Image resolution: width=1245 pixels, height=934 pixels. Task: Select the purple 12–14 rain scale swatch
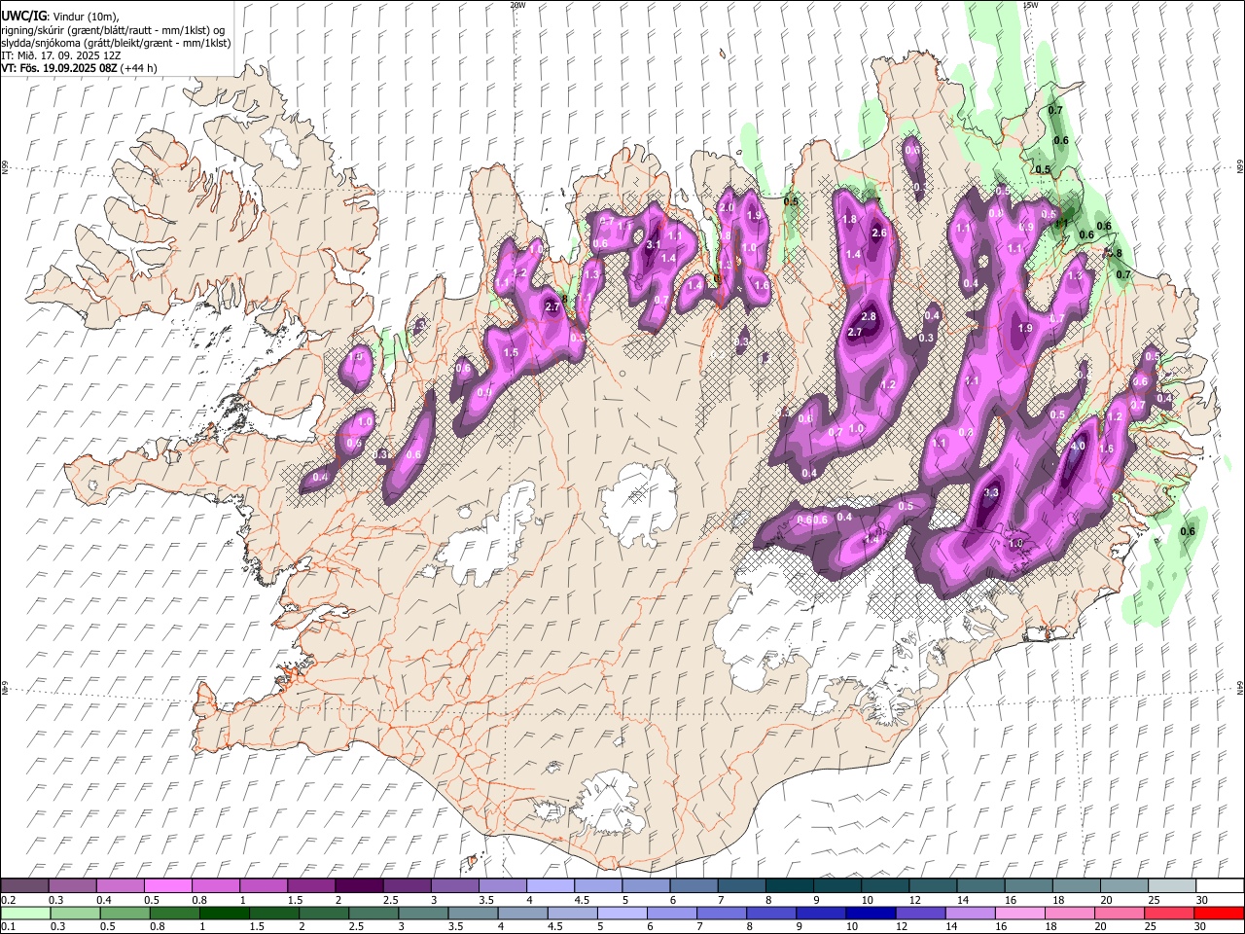click(921, 913)
